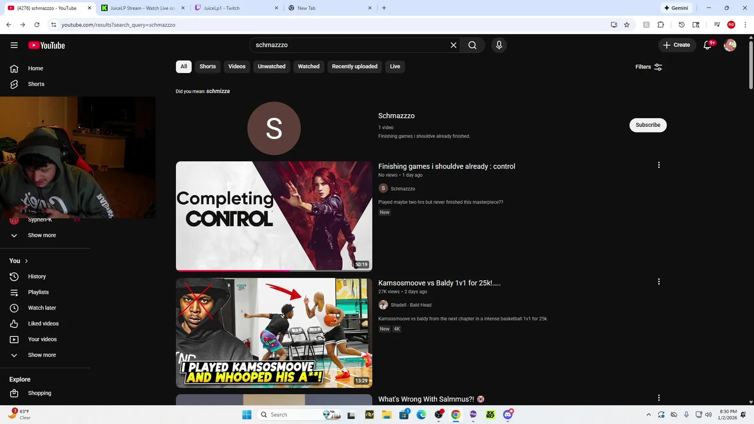
Task: Click the YouTube search input field
Action: coord(350,45)
